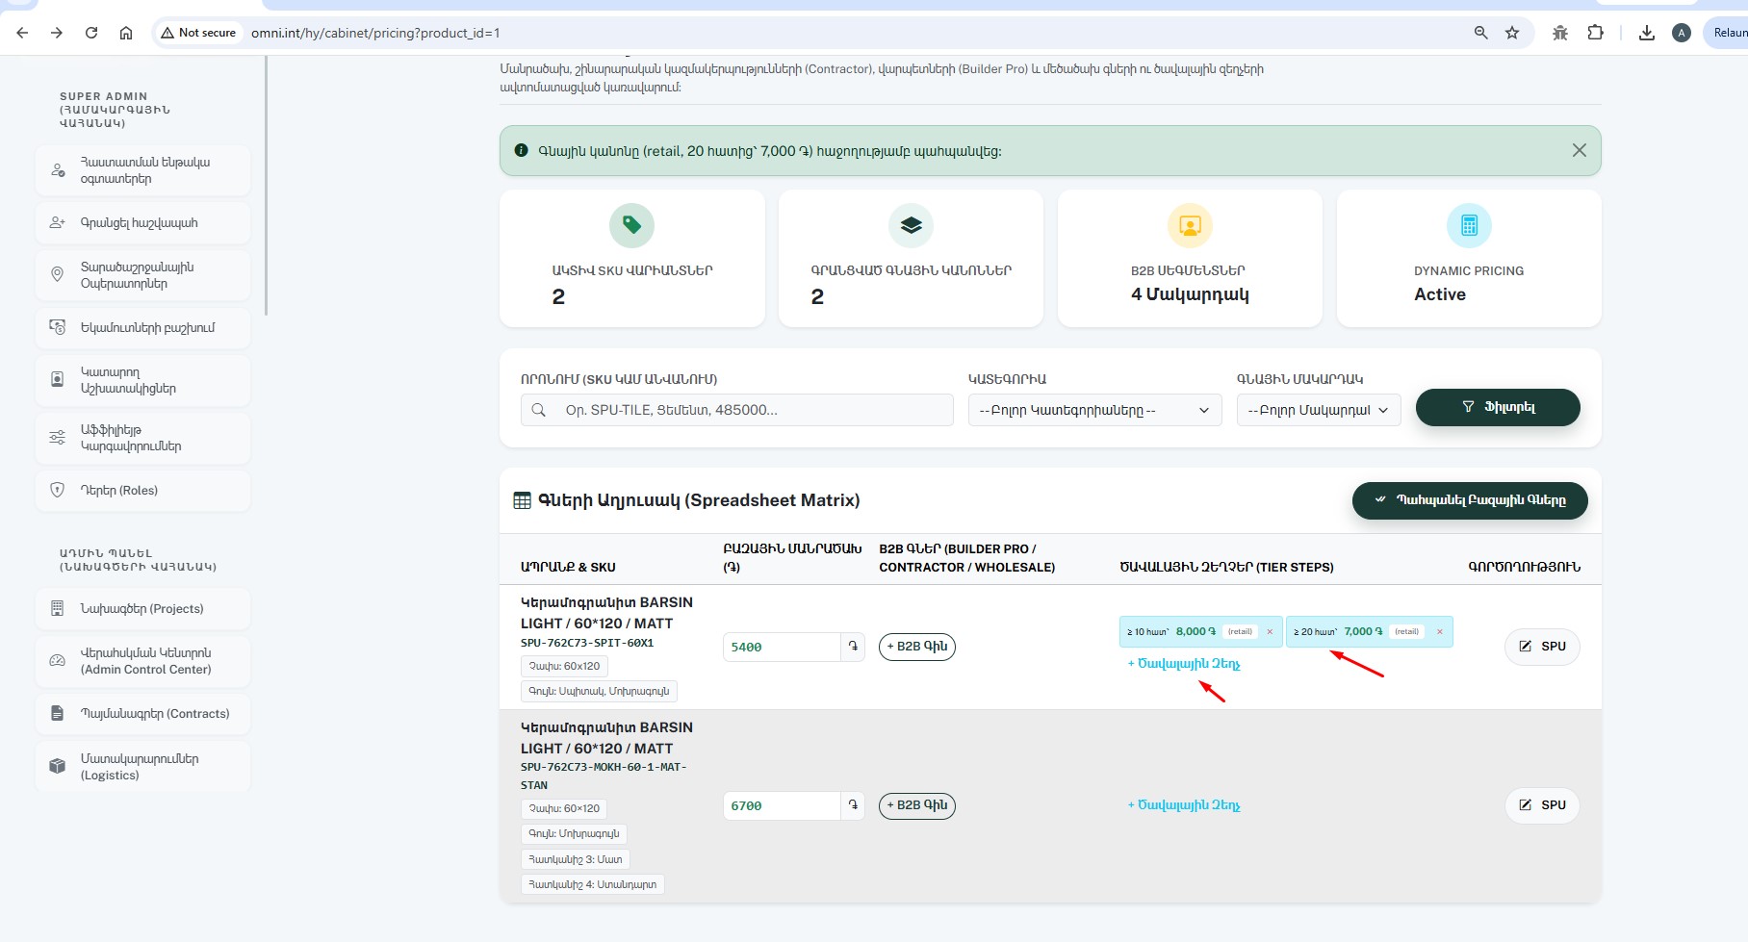1748x942 pixels.
Task: Open Contracts item in sidebar
Action: [x=142, y=714]
